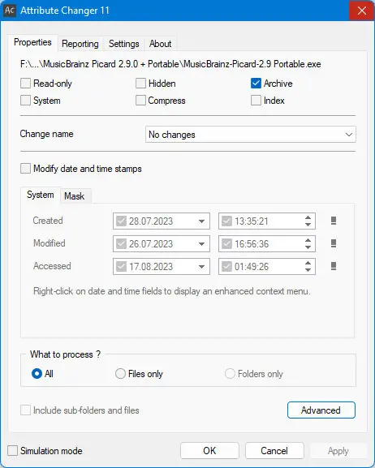The height and width of the screenshot is (468, 375).
Task: Increase Created time with up arrow
Action: [x=308, y=218]
